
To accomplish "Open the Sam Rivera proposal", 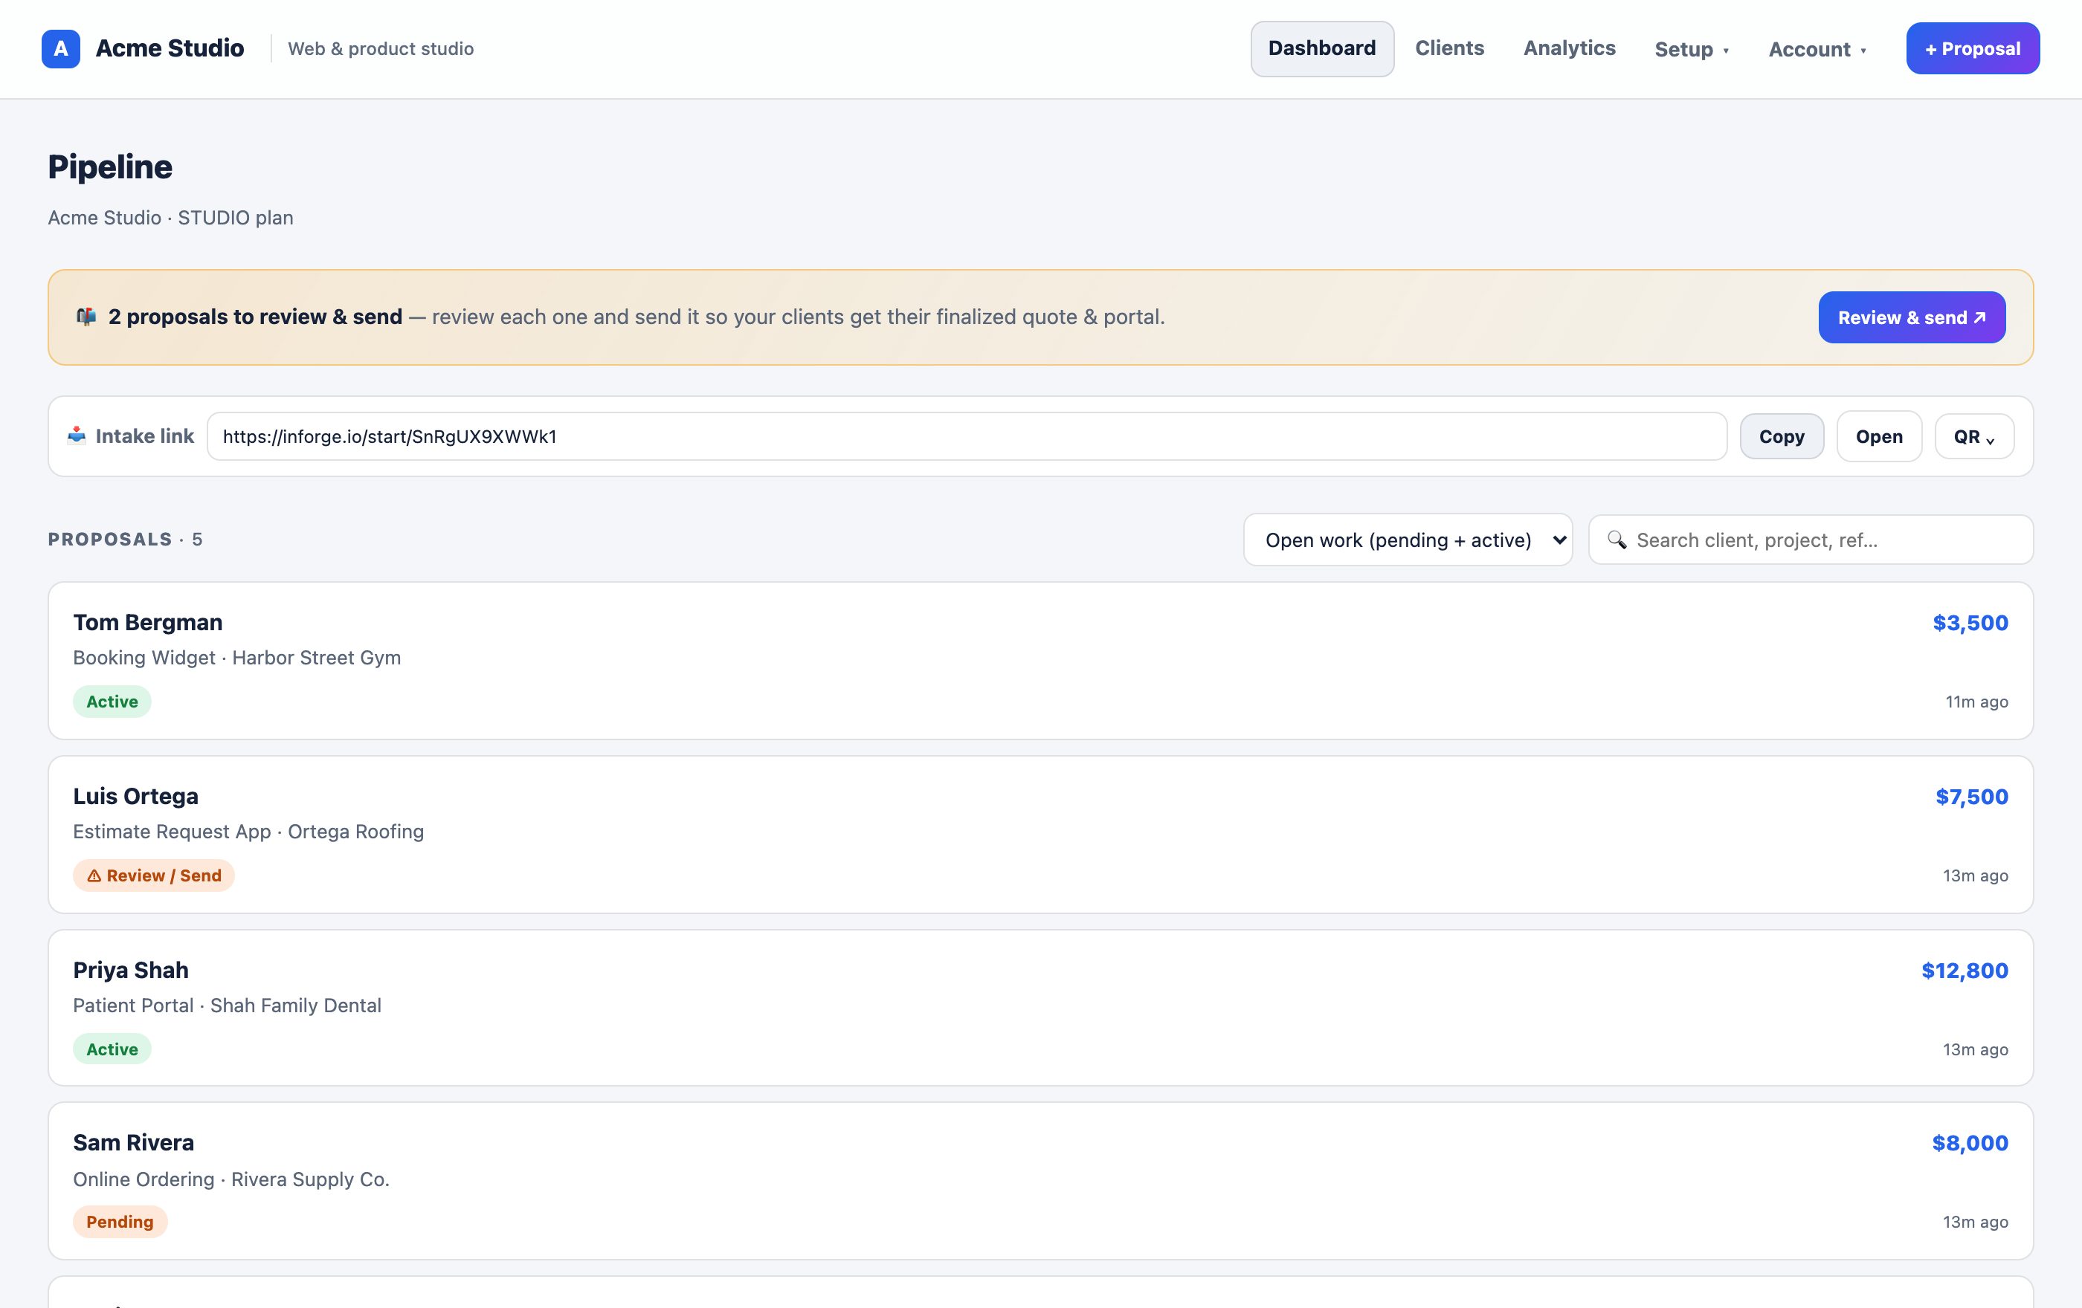I will pyautogui.click(x=1040, y=1181).
